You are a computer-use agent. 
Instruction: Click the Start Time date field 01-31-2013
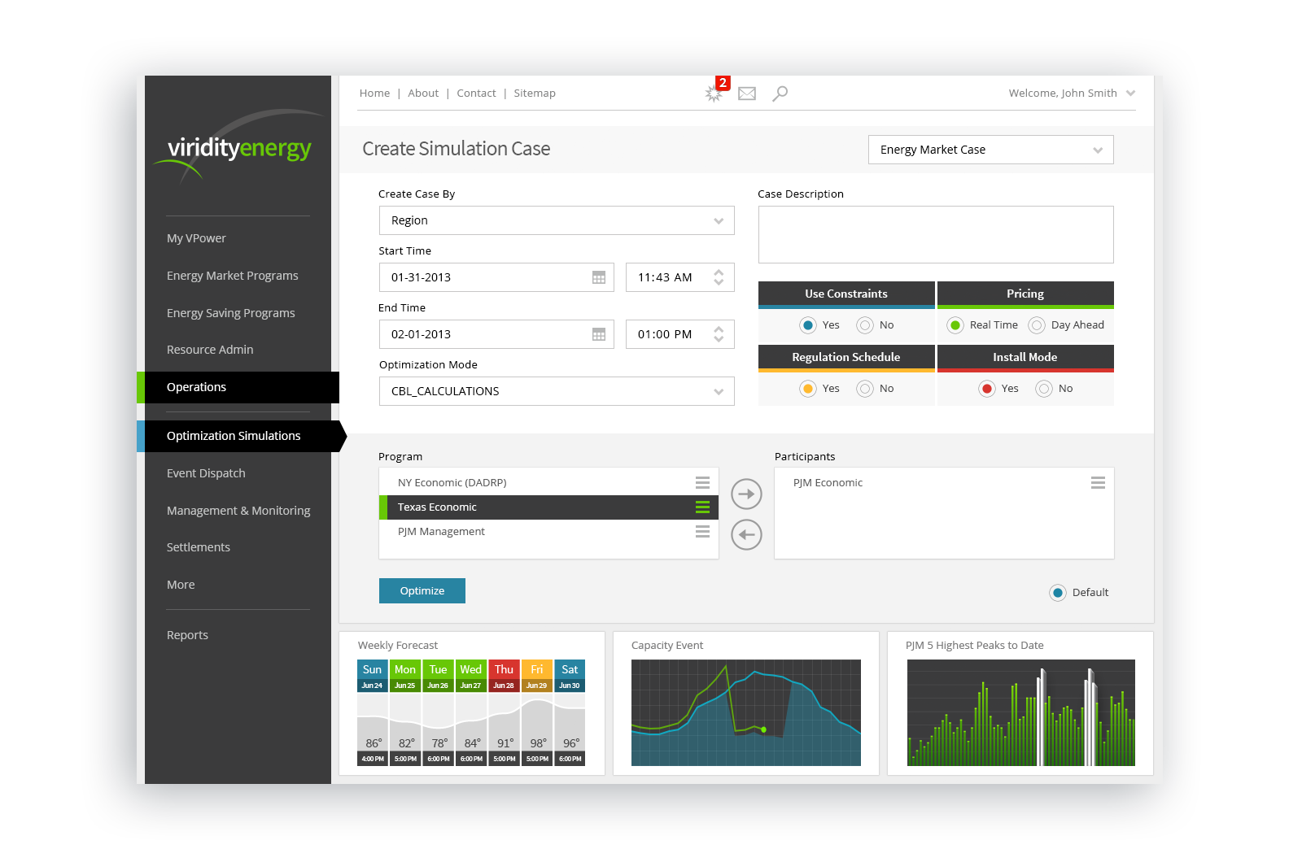496,277
